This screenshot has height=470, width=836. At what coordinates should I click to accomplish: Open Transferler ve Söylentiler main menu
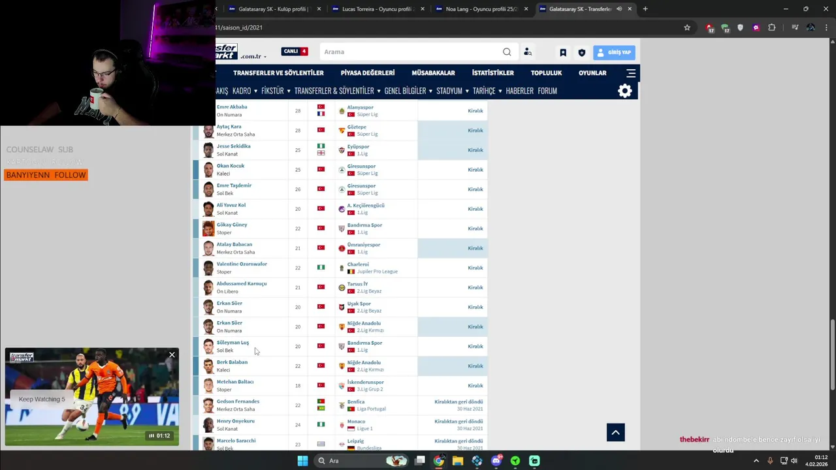278,73
